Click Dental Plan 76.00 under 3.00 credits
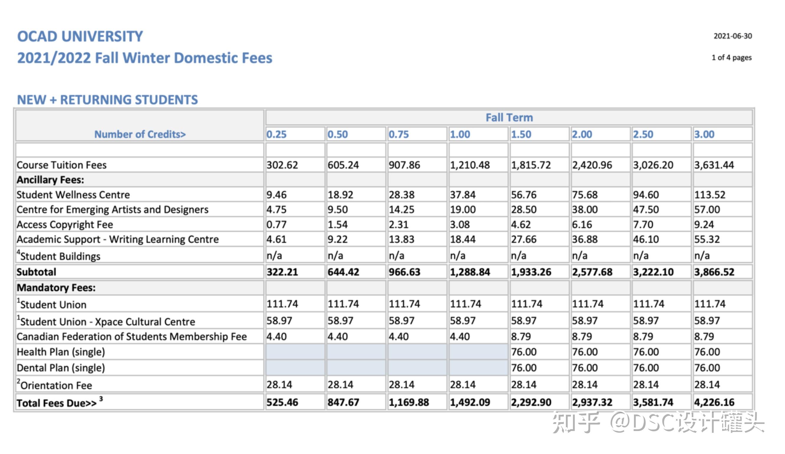This screenshot has width=785, height=454. tap(707, 368)
